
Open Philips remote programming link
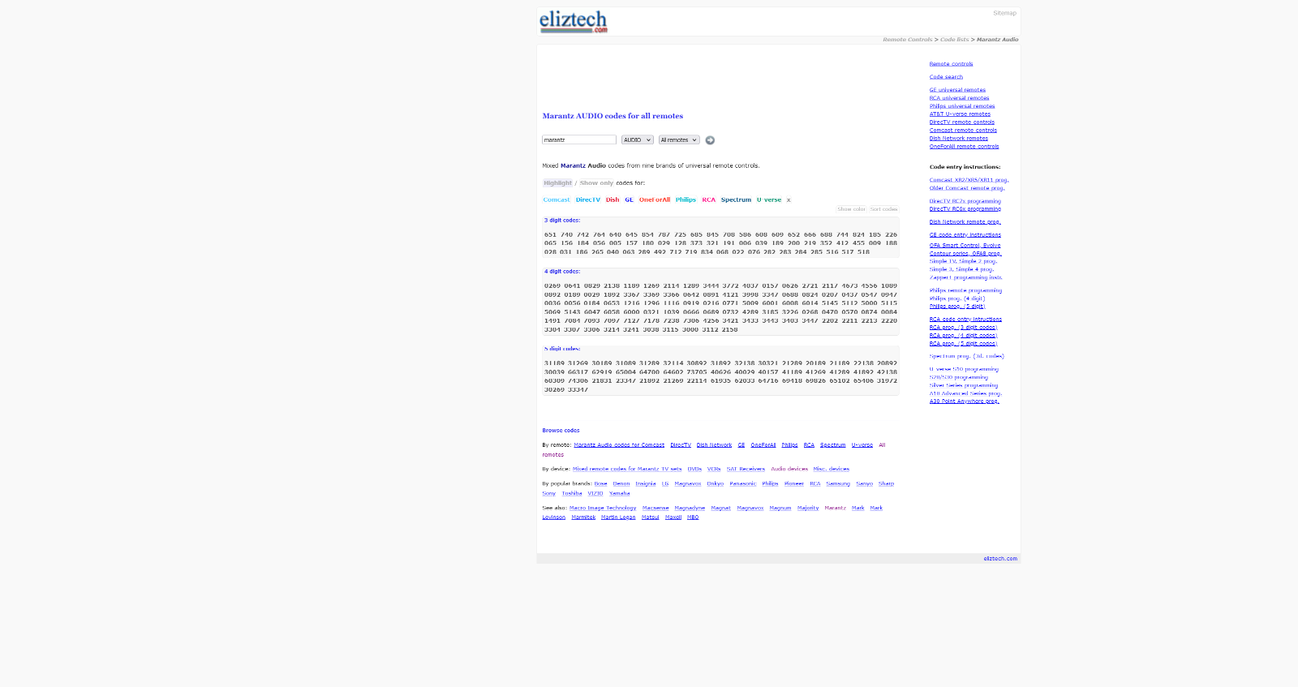coord(965,290)
